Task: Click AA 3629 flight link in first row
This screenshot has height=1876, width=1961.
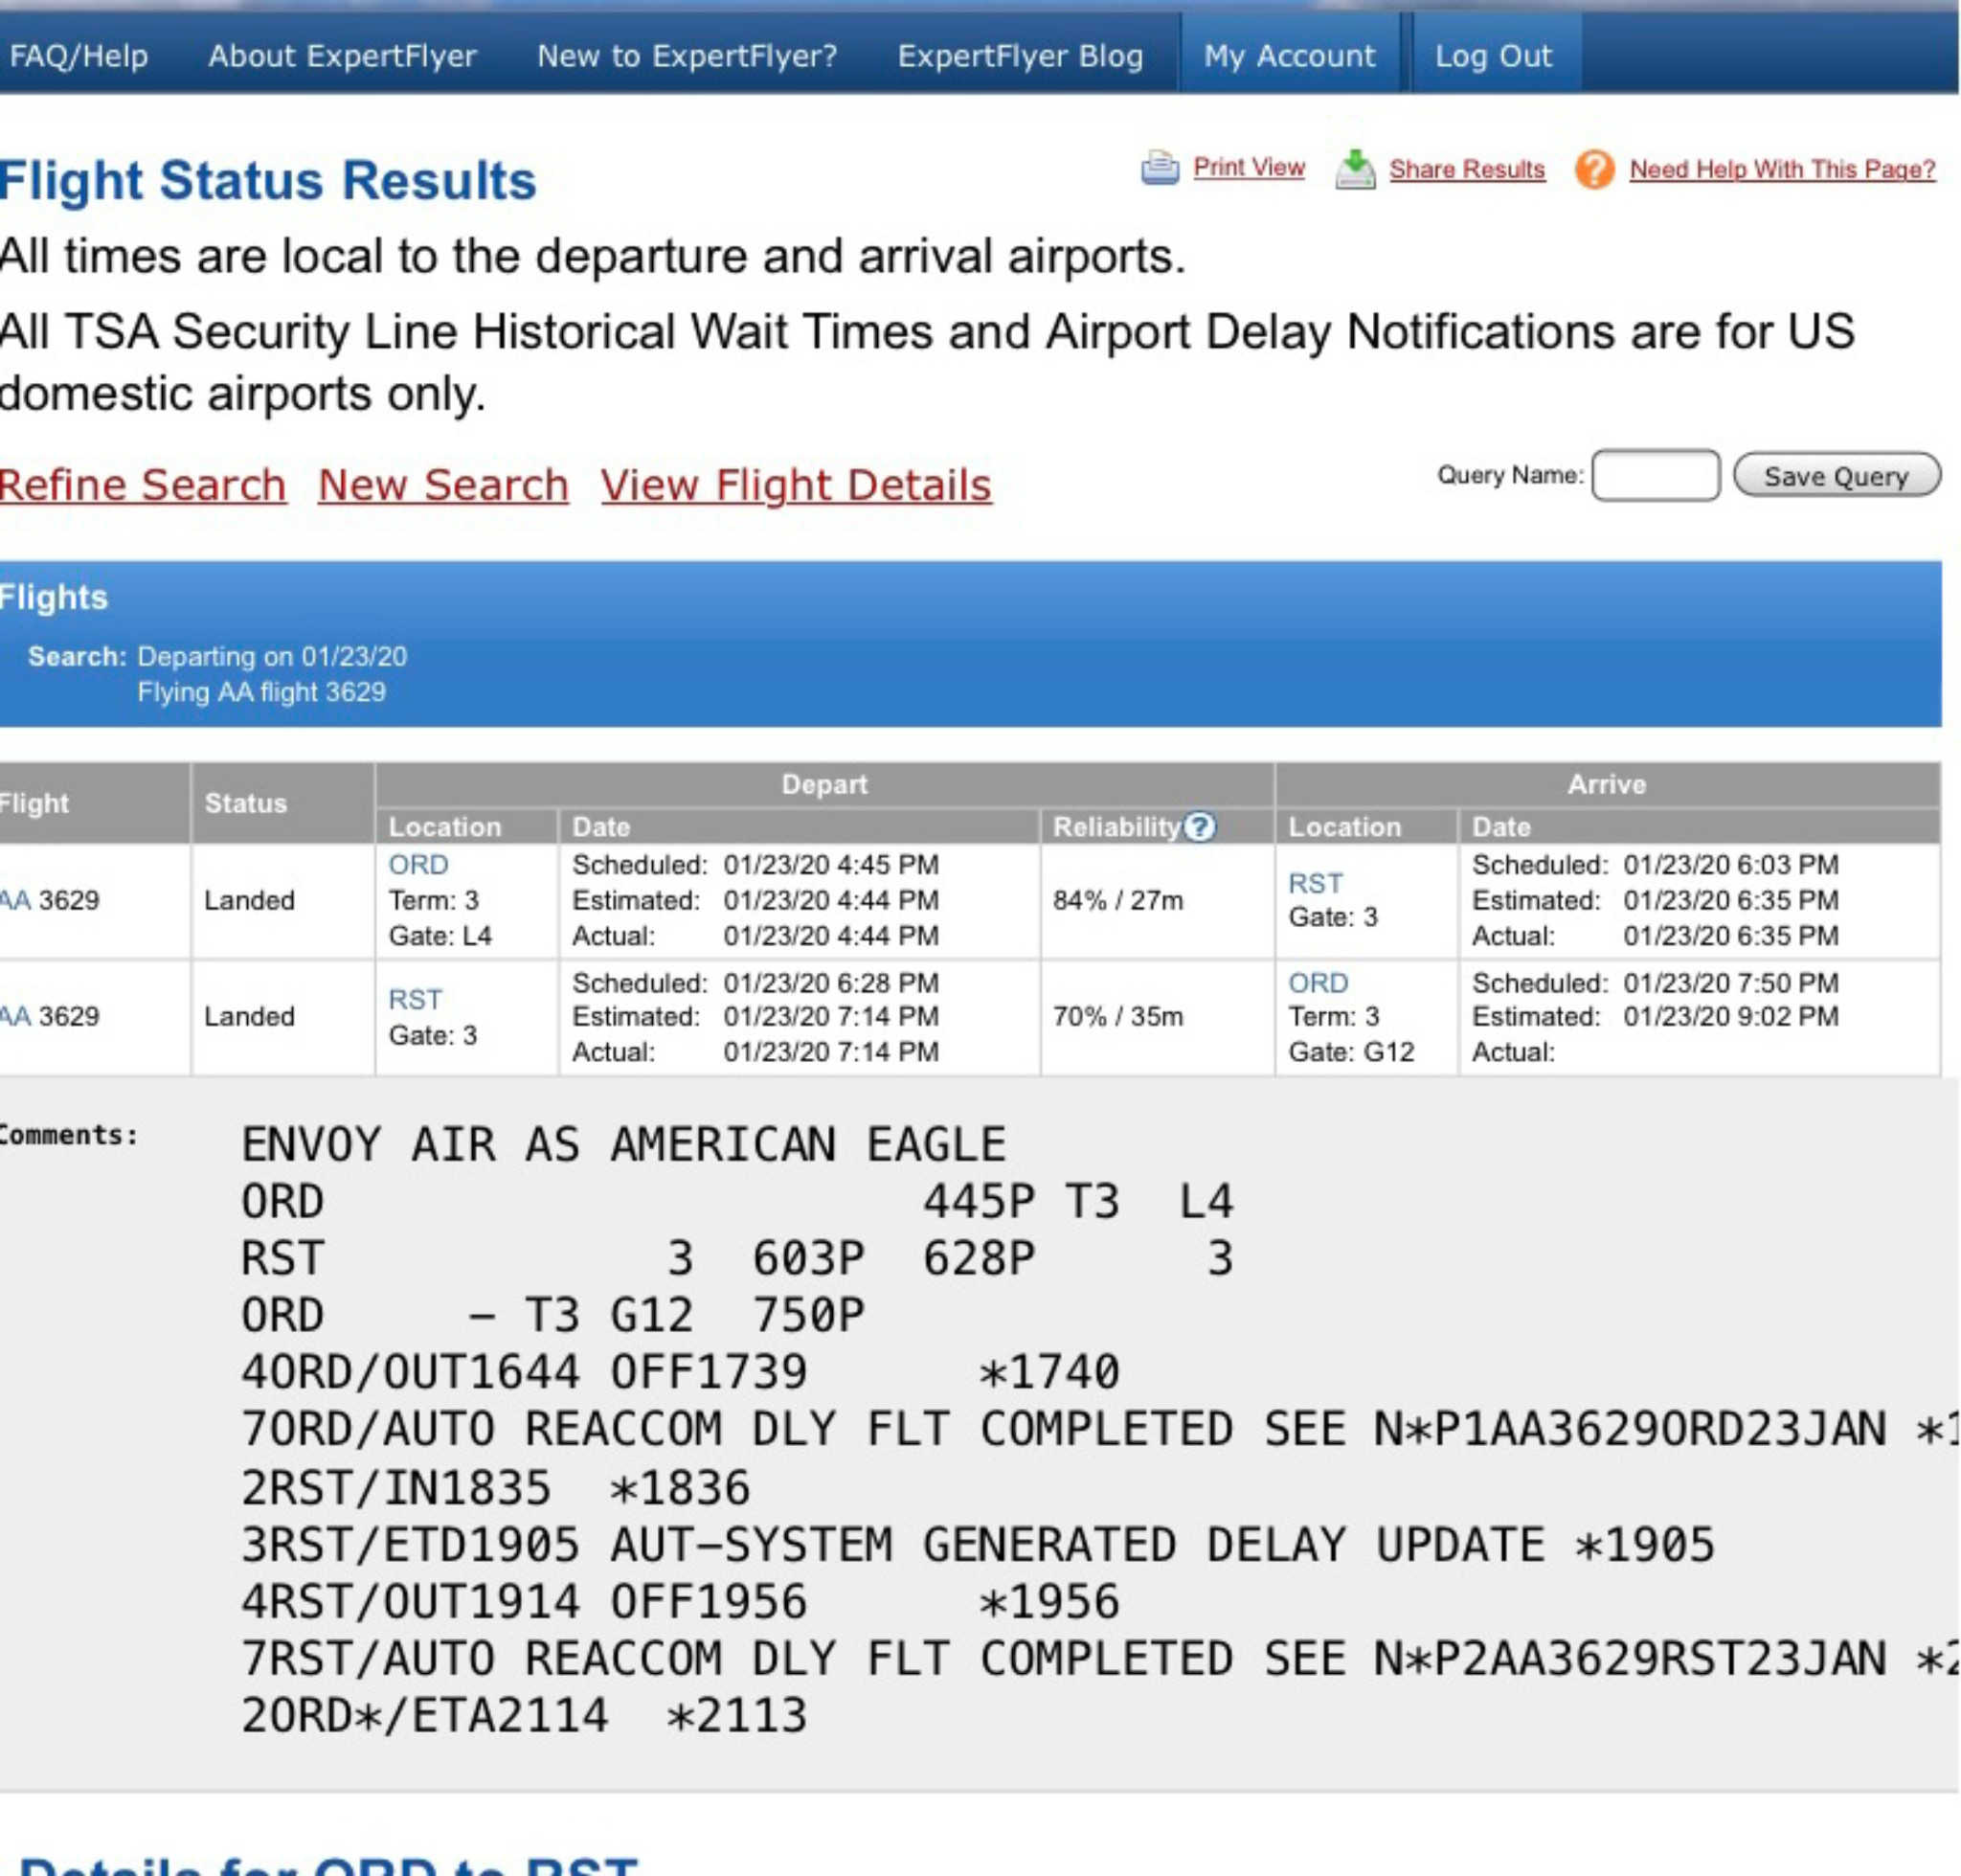Action: [x=49, y=900]
